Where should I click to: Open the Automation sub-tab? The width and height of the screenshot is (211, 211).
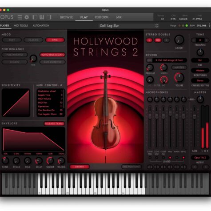pos(41,26)
